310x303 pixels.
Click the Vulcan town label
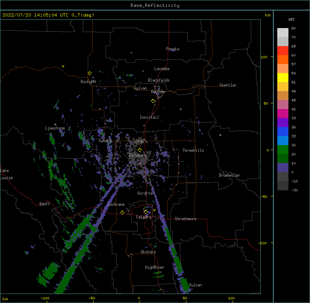(195, 285)
